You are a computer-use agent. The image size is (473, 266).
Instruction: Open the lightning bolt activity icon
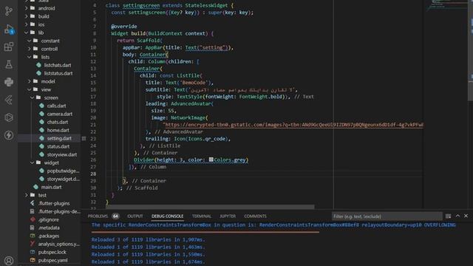point(9,135)
